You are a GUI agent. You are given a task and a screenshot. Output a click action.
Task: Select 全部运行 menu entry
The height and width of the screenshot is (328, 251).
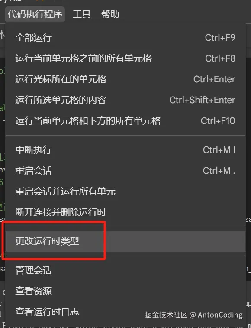pyautogui.click(x=125, y=38)
